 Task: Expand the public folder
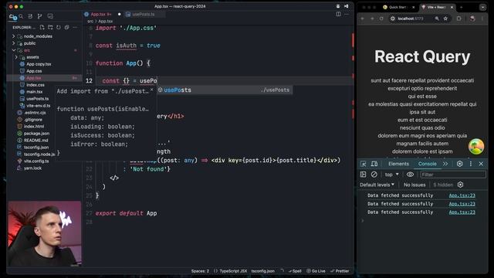pos(14,43)
